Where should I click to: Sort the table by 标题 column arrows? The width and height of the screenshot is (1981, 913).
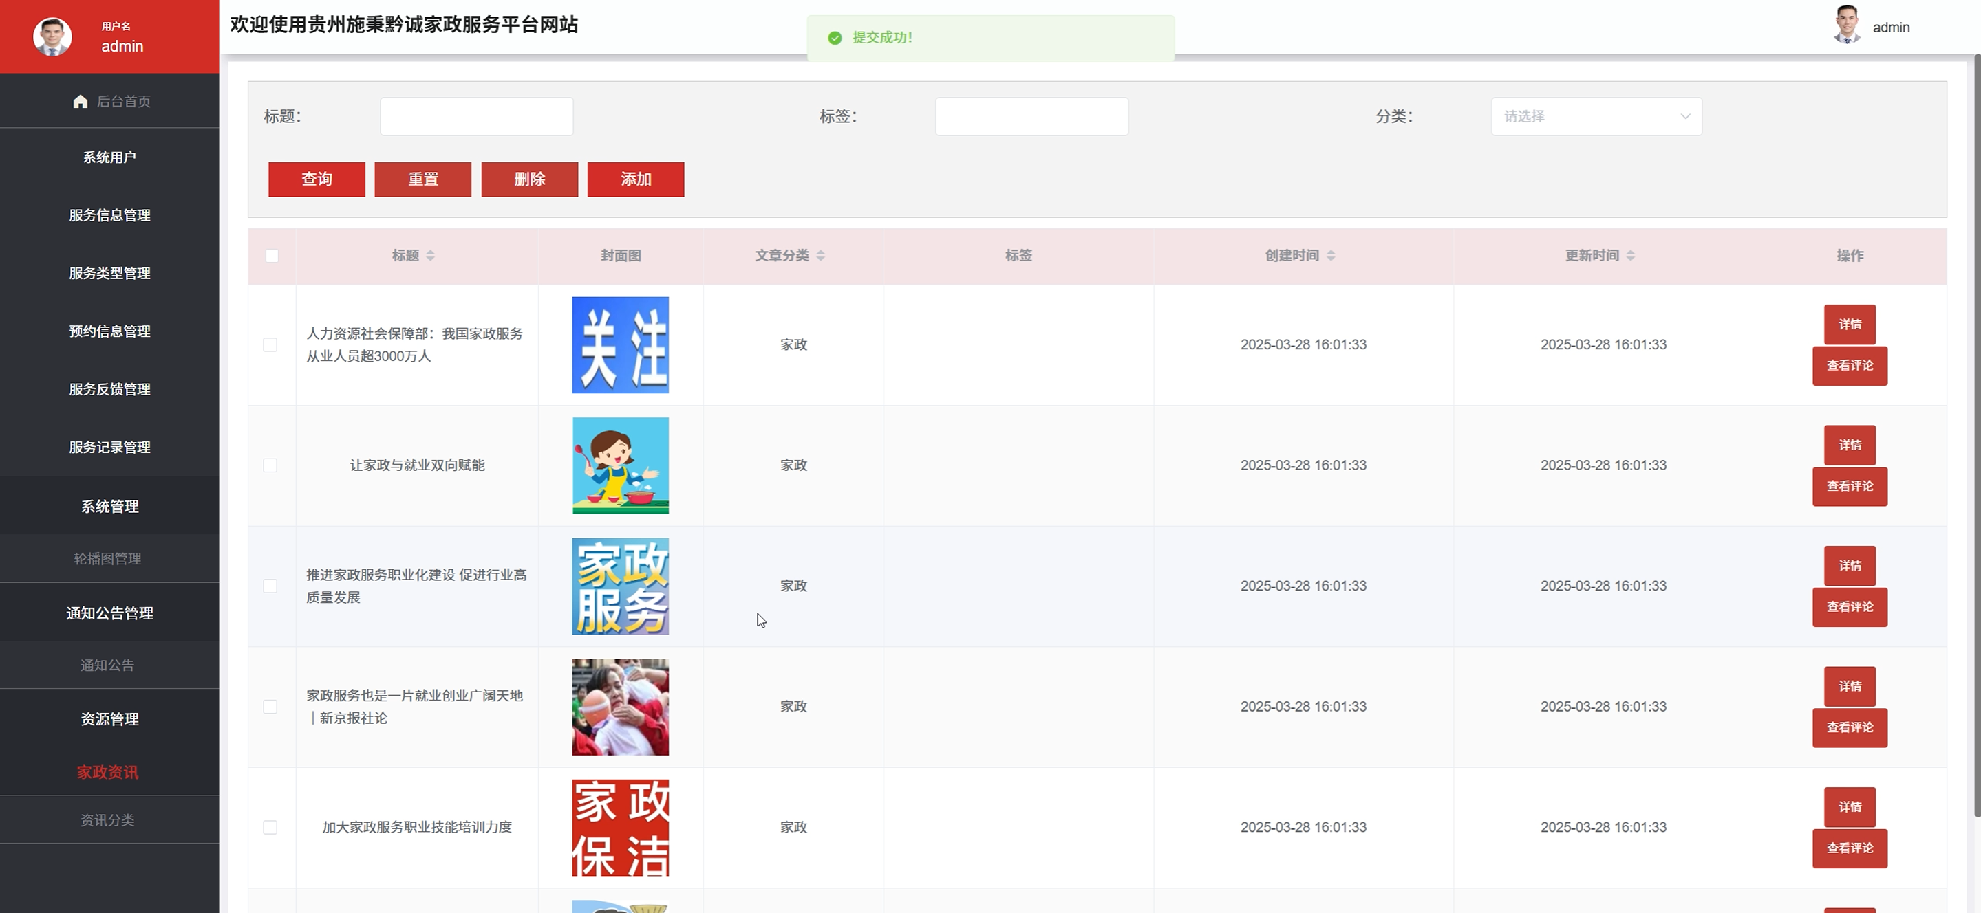pos(431,255)
